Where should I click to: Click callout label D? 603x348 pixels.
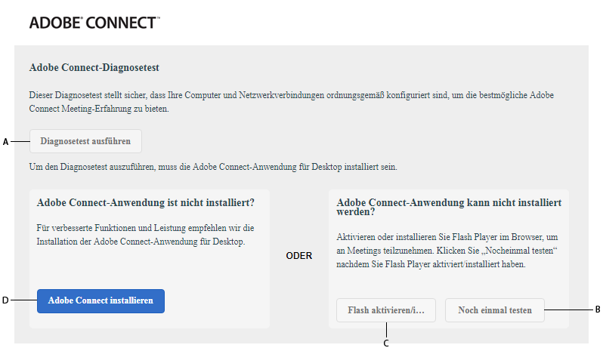click(x=5, y=300)
